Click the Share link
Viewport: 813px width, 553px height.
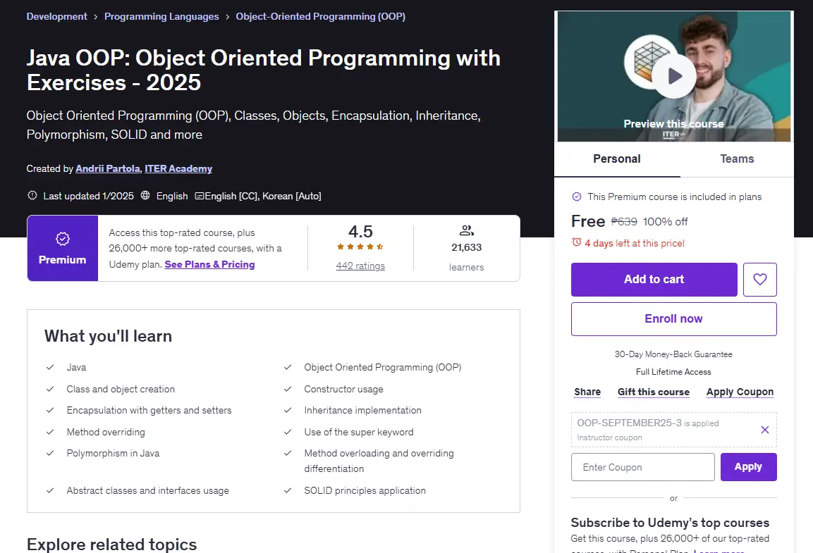(x=587, y=392)
